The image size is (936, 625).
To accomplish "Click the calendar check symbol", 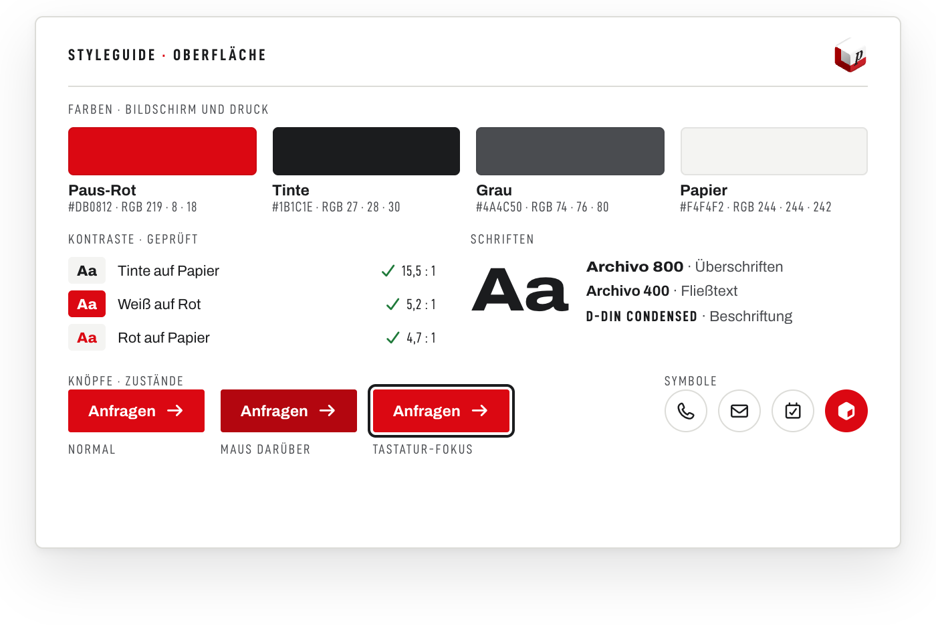I will (x=793, y=411).
